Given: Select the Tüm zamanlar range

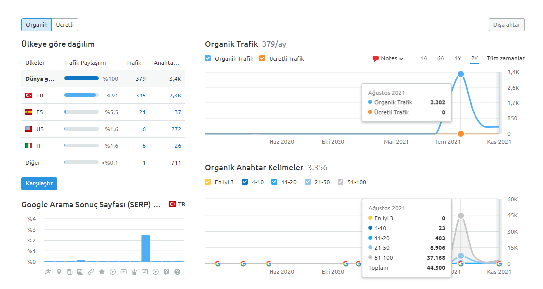Looking at the screenshot, I should click(506, 59).
